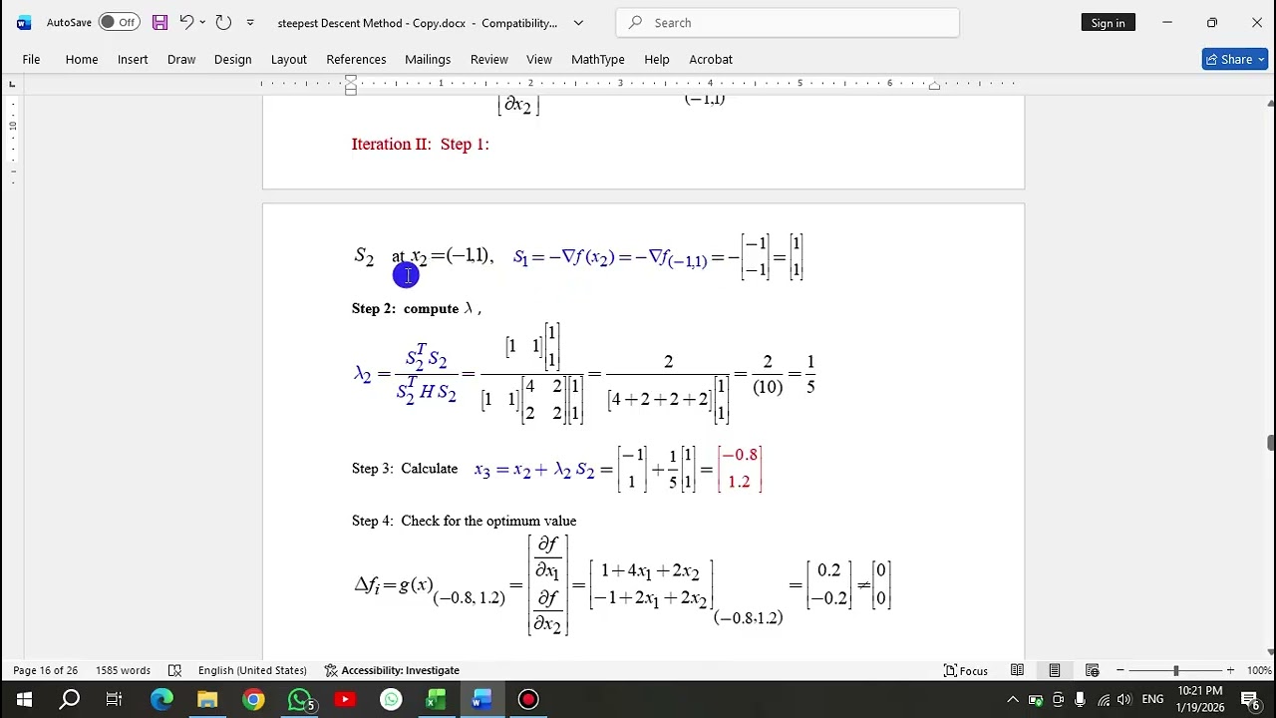Click the Word application icon in title bar

click(24, 22)
